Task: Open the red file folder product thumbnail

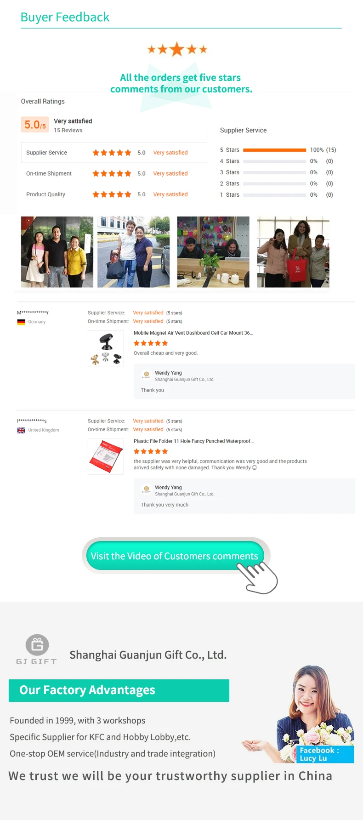Action: click(106, 456)
